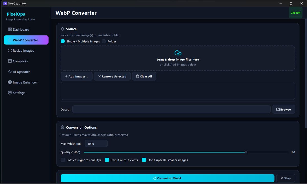Click 'Image Processing Studio' subtitle
The height and width of the screenshot is (184, 307).
click(x=20, y=19)
